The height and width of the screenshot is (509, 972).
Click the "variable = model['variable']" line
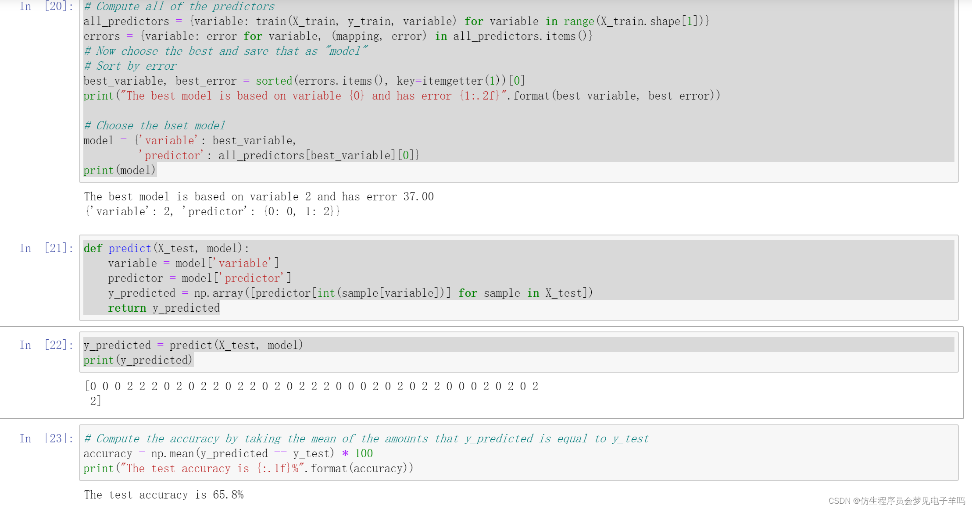tap(193, 263)
